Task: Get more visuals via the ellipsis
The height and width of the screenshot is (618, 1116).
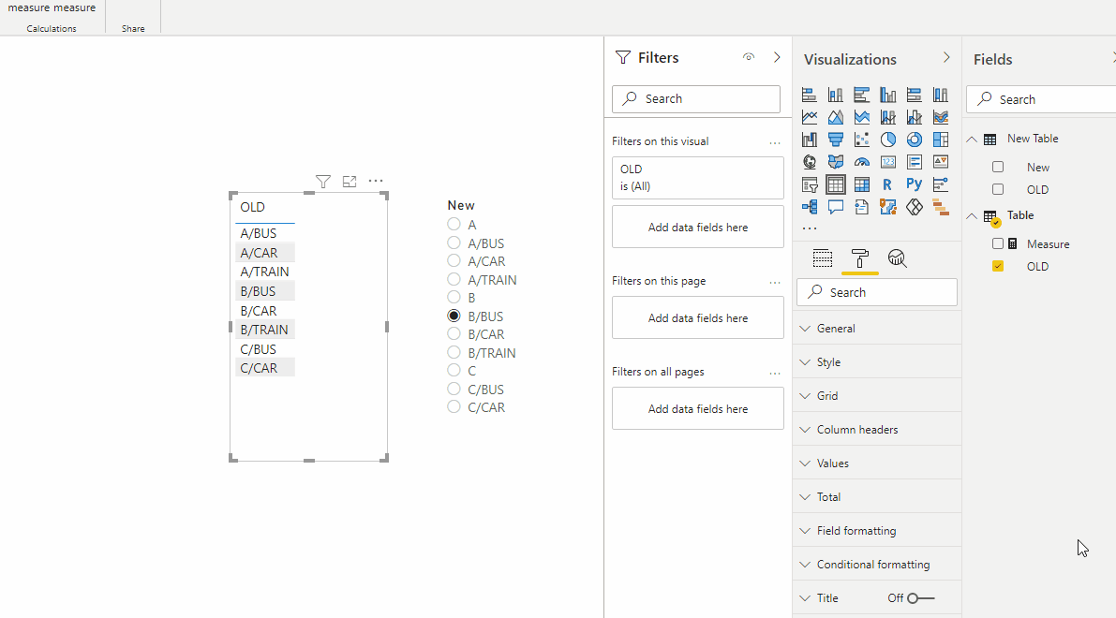Action: (810, 228)
